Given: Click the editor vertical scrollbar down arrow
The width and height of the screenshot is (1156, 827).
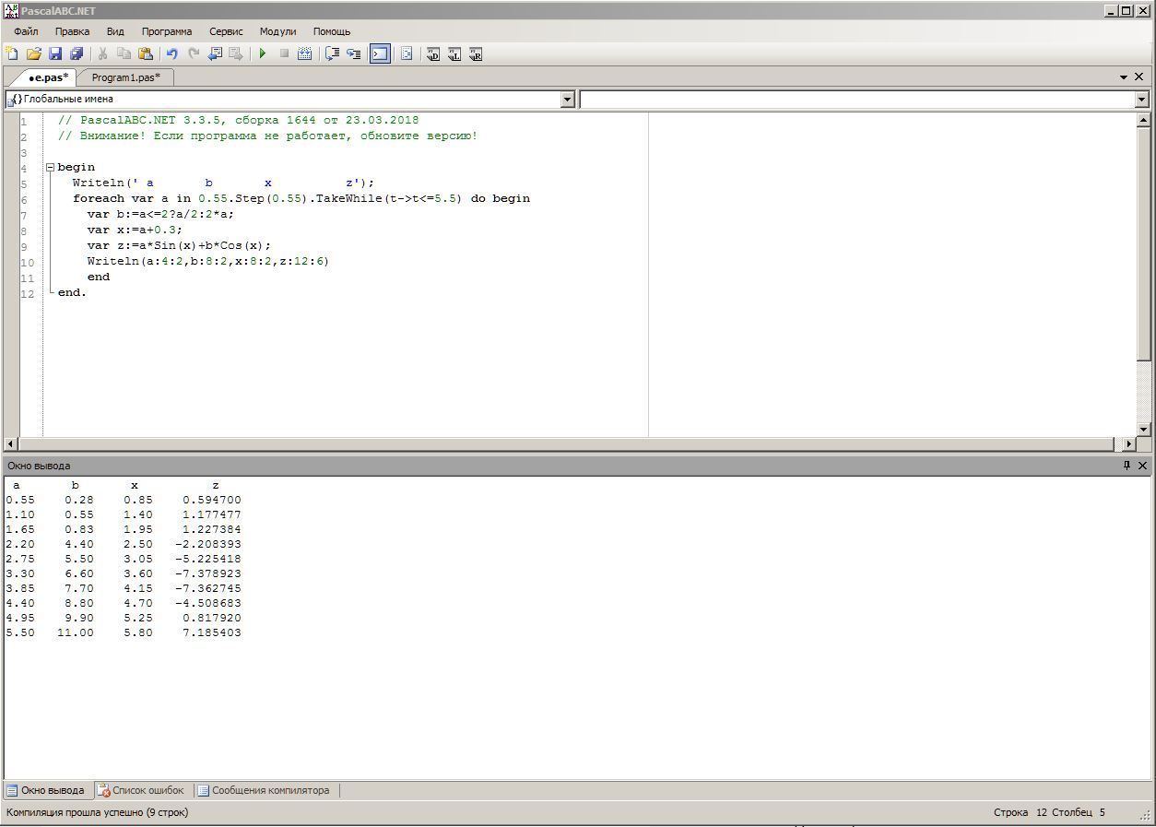Looking at the screenshot, I should tap(1143, 429).
